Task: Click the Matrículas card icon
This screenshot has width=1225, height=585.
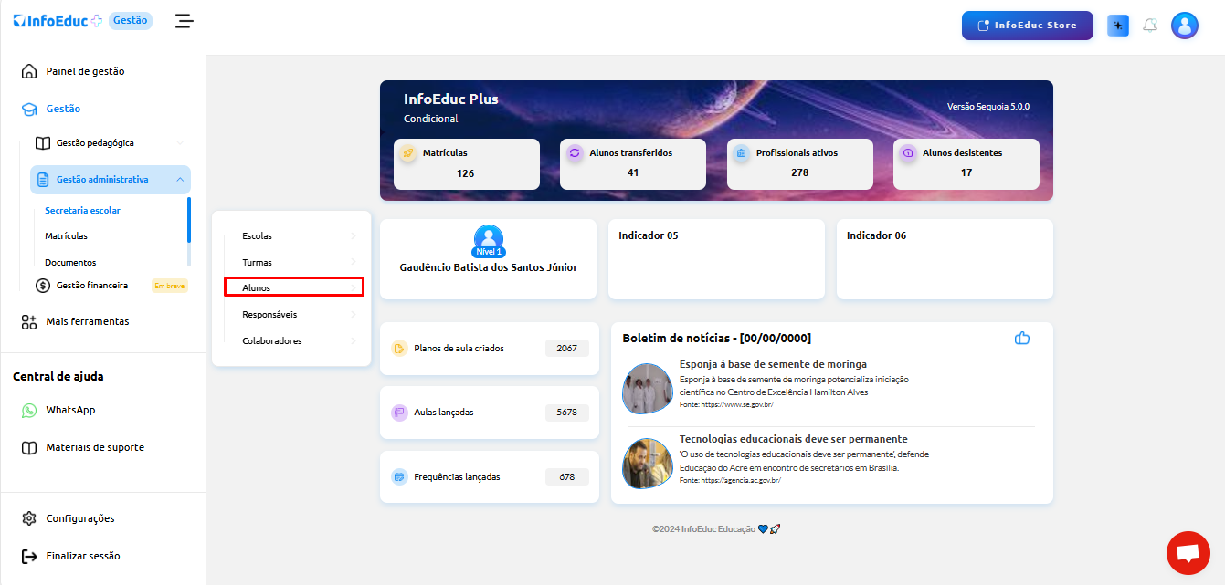Action: [x=408, y=153]
